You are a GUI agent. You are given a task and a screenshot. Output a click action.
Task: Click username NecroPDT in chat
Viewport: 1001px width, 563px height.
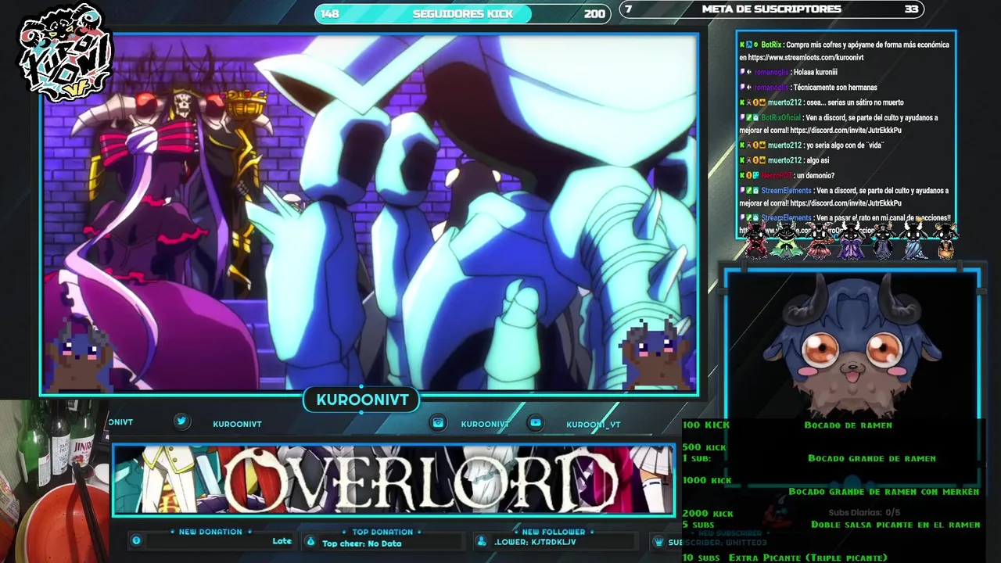776,176
